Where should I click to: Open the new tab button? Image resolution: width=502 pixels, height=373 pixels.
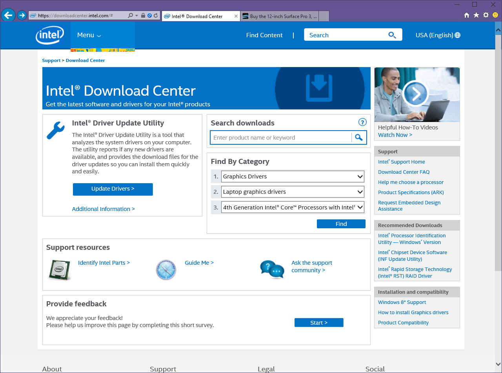coord(324,16)
